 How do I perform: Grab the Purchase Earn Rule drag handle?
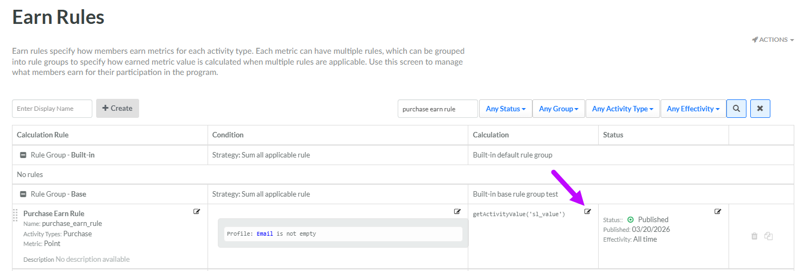pyautogui.click(x=15, y=216)
